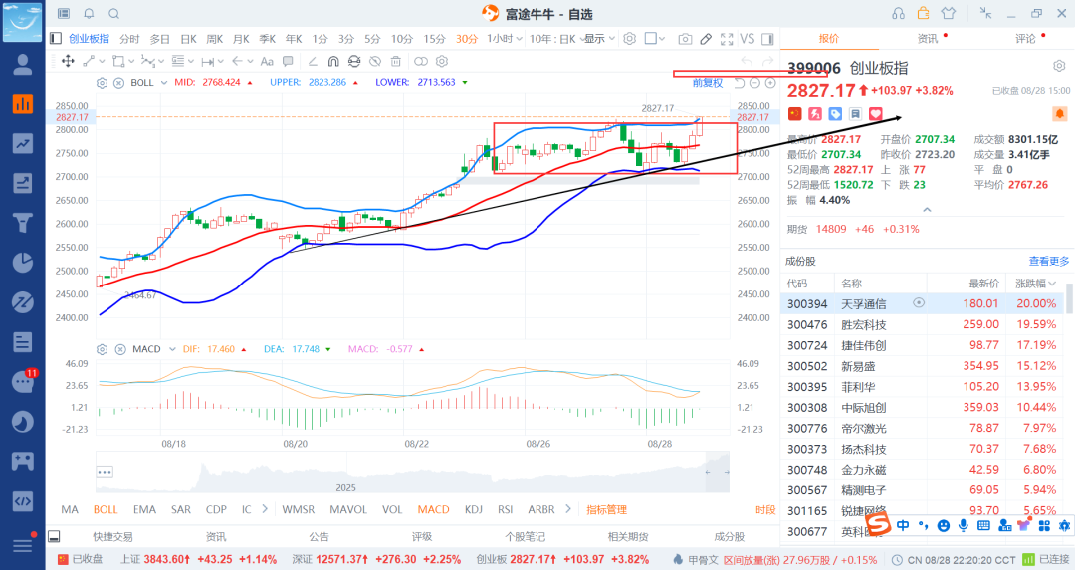
Task: Open the 成份股 tab at bottom
Action: (730, 536)
